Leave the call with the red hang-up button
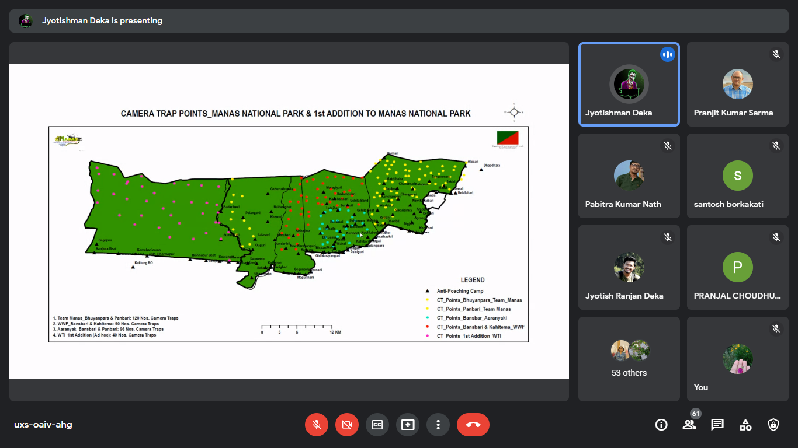The width and height of the screenshot is (798, 448). click(473, 425)
